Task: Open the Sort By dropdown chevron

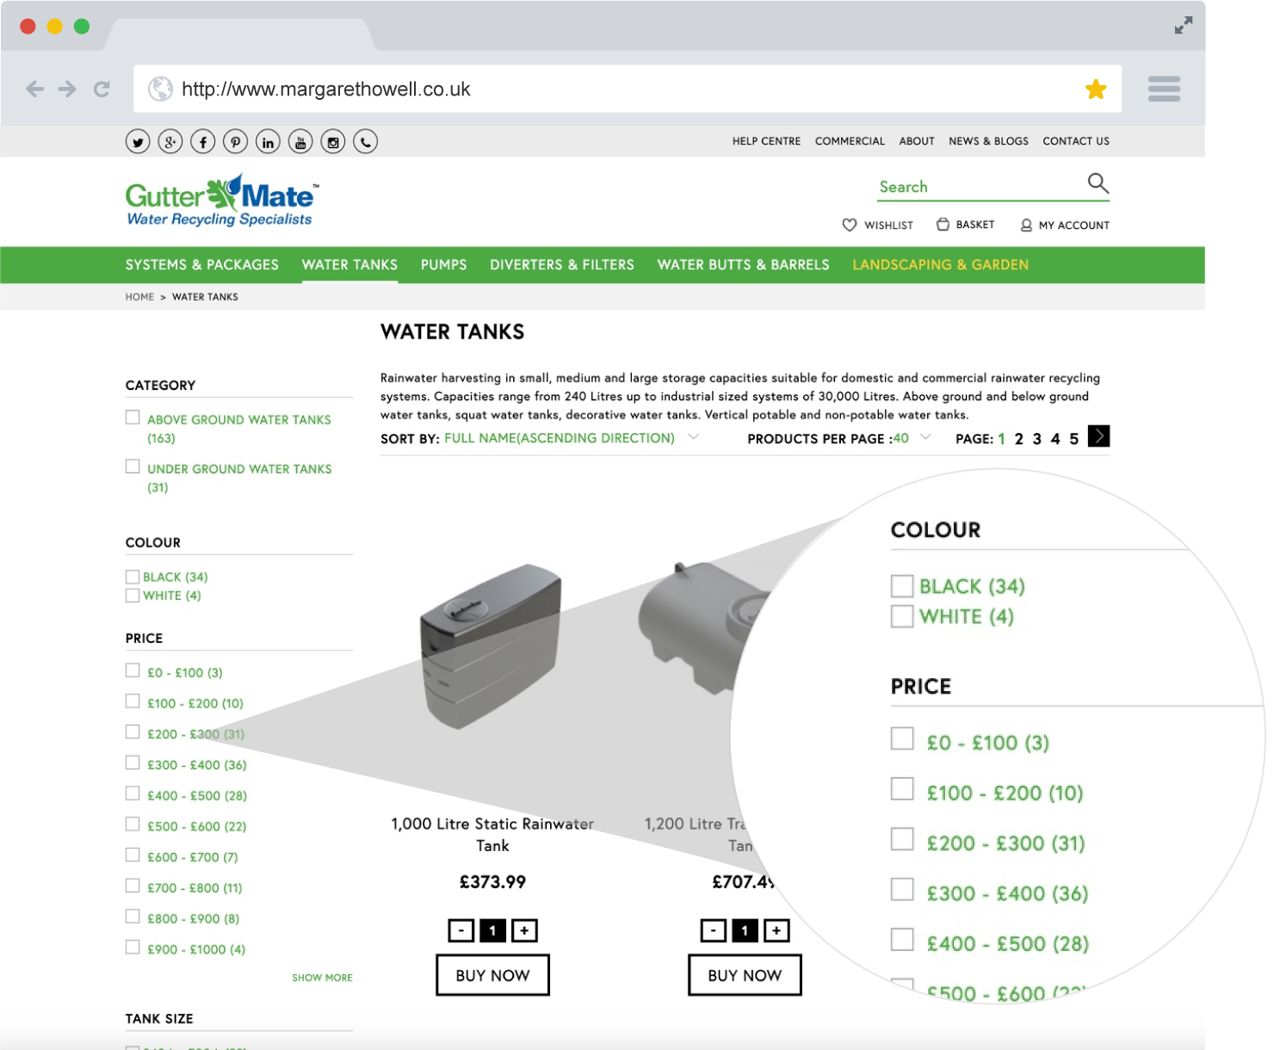Action: 694,437
